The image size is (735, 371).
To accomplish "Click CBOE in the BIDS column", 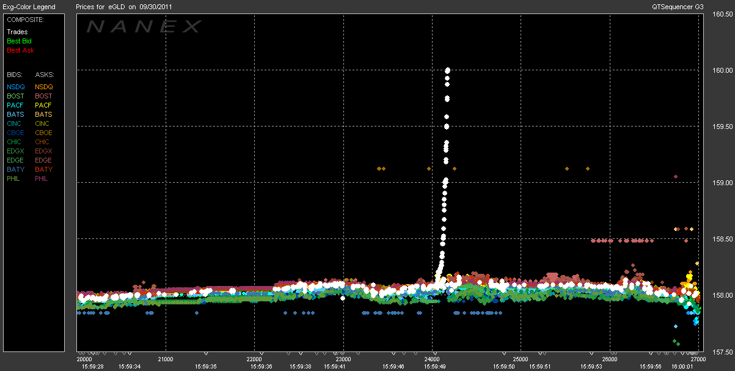I will click(15, 133).
